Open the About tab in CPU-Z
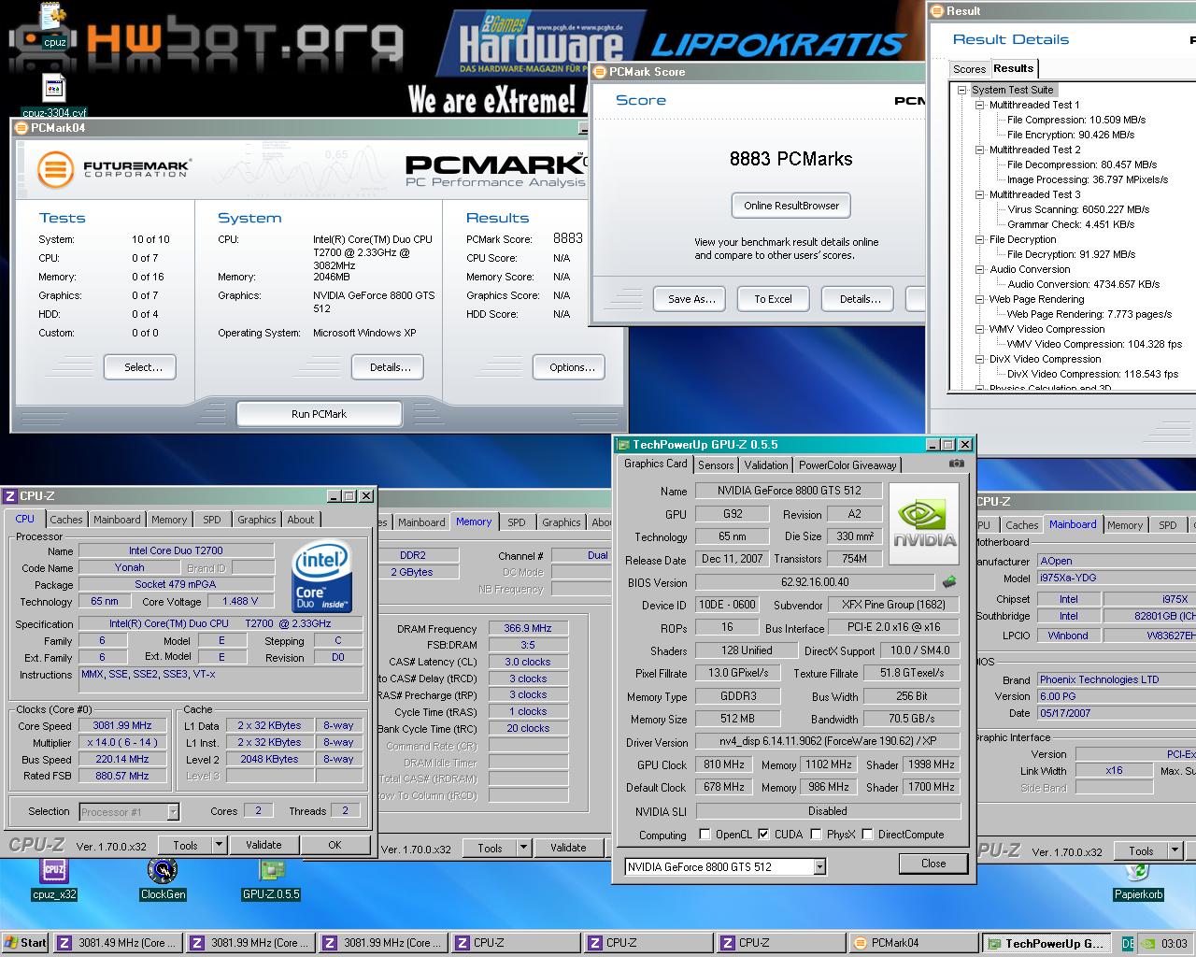 [x=301, y=520]
